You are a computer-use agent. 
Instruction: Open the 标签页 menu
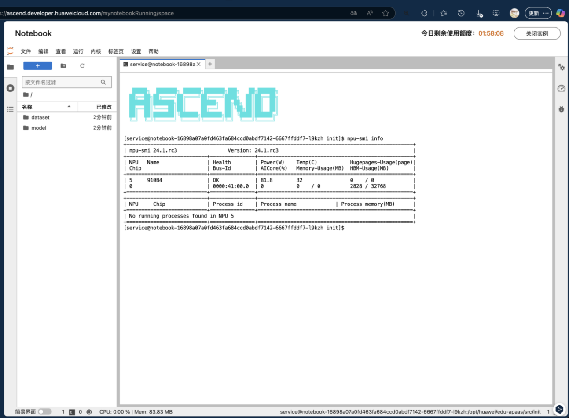(x=116, y=51)
